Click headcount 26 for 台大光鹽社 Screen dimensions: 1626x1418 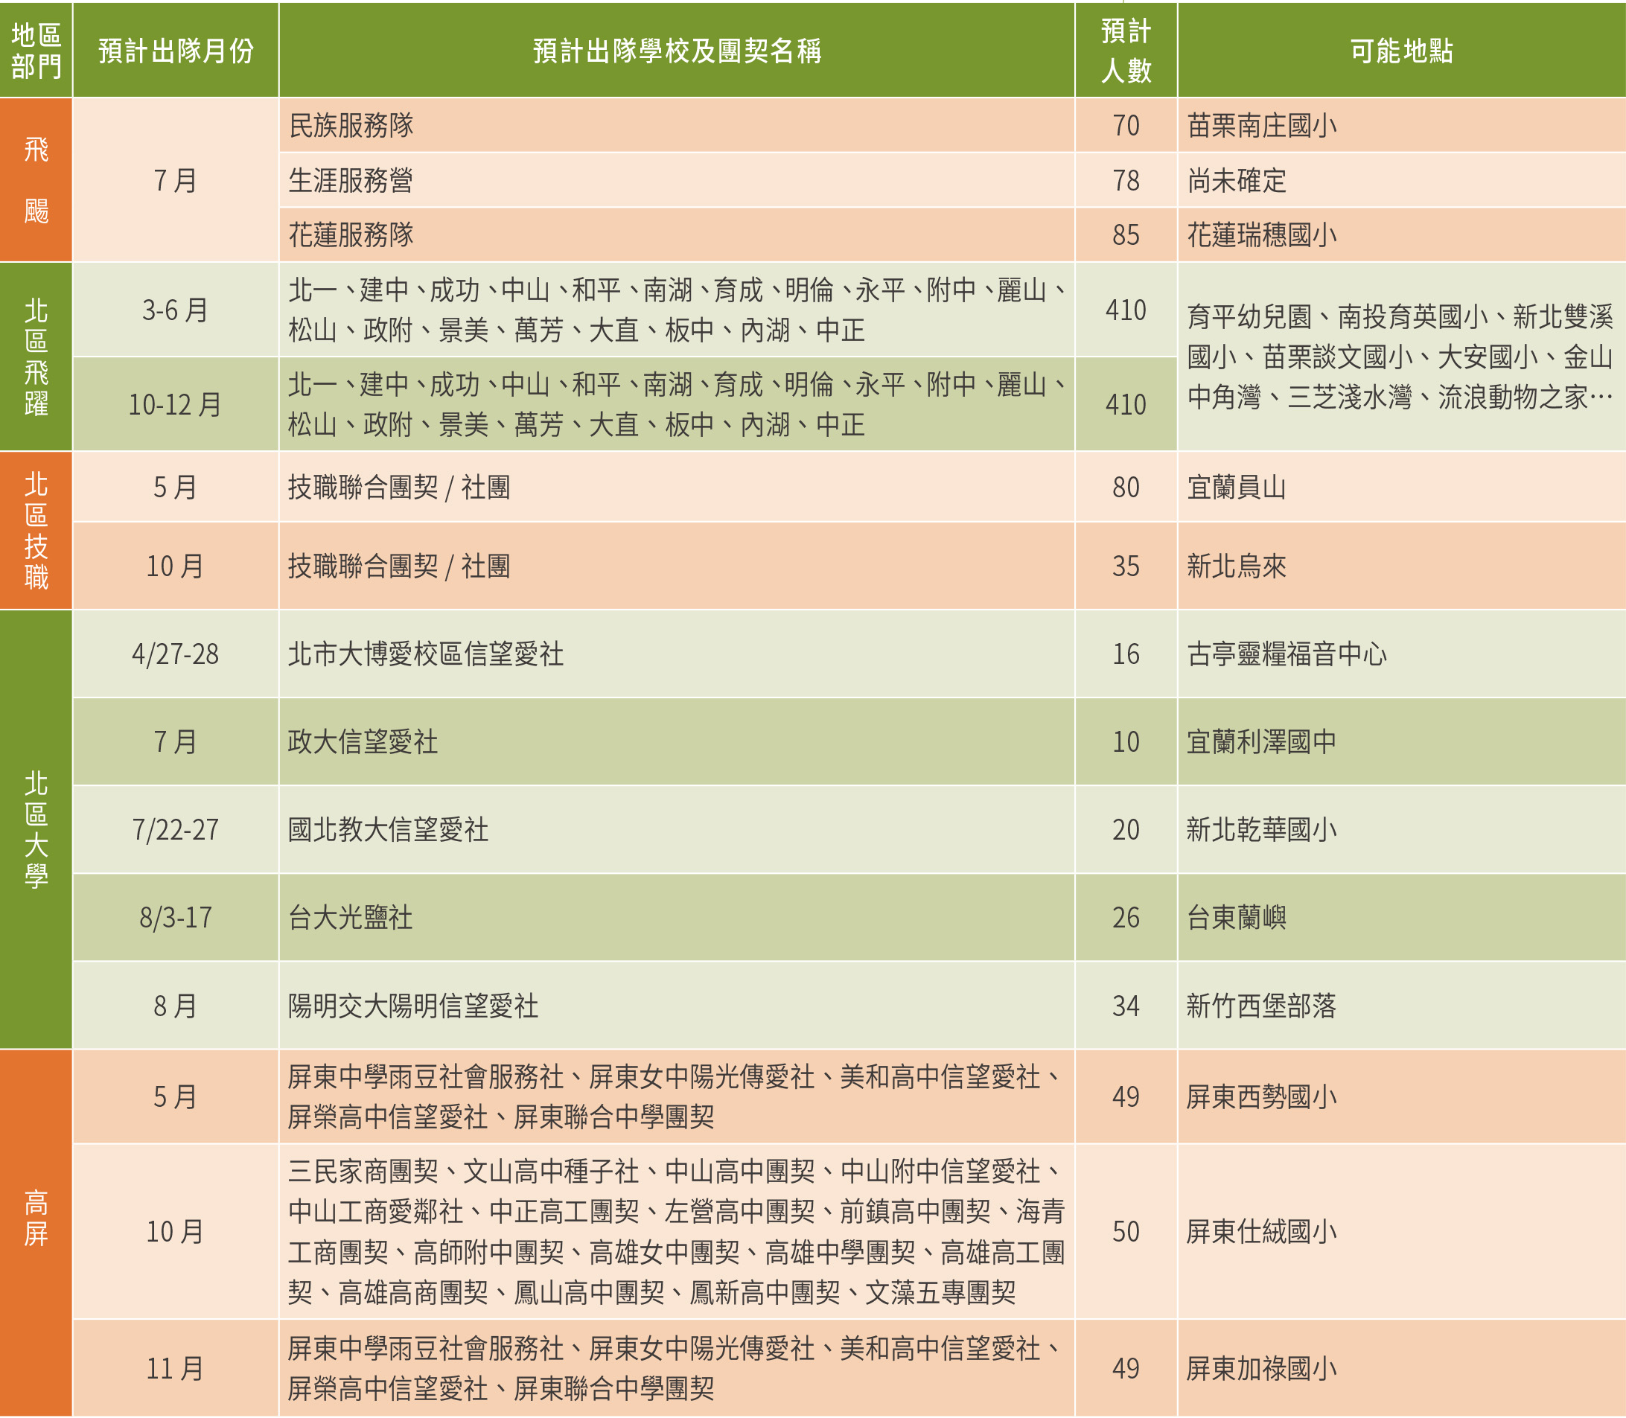1126,917
